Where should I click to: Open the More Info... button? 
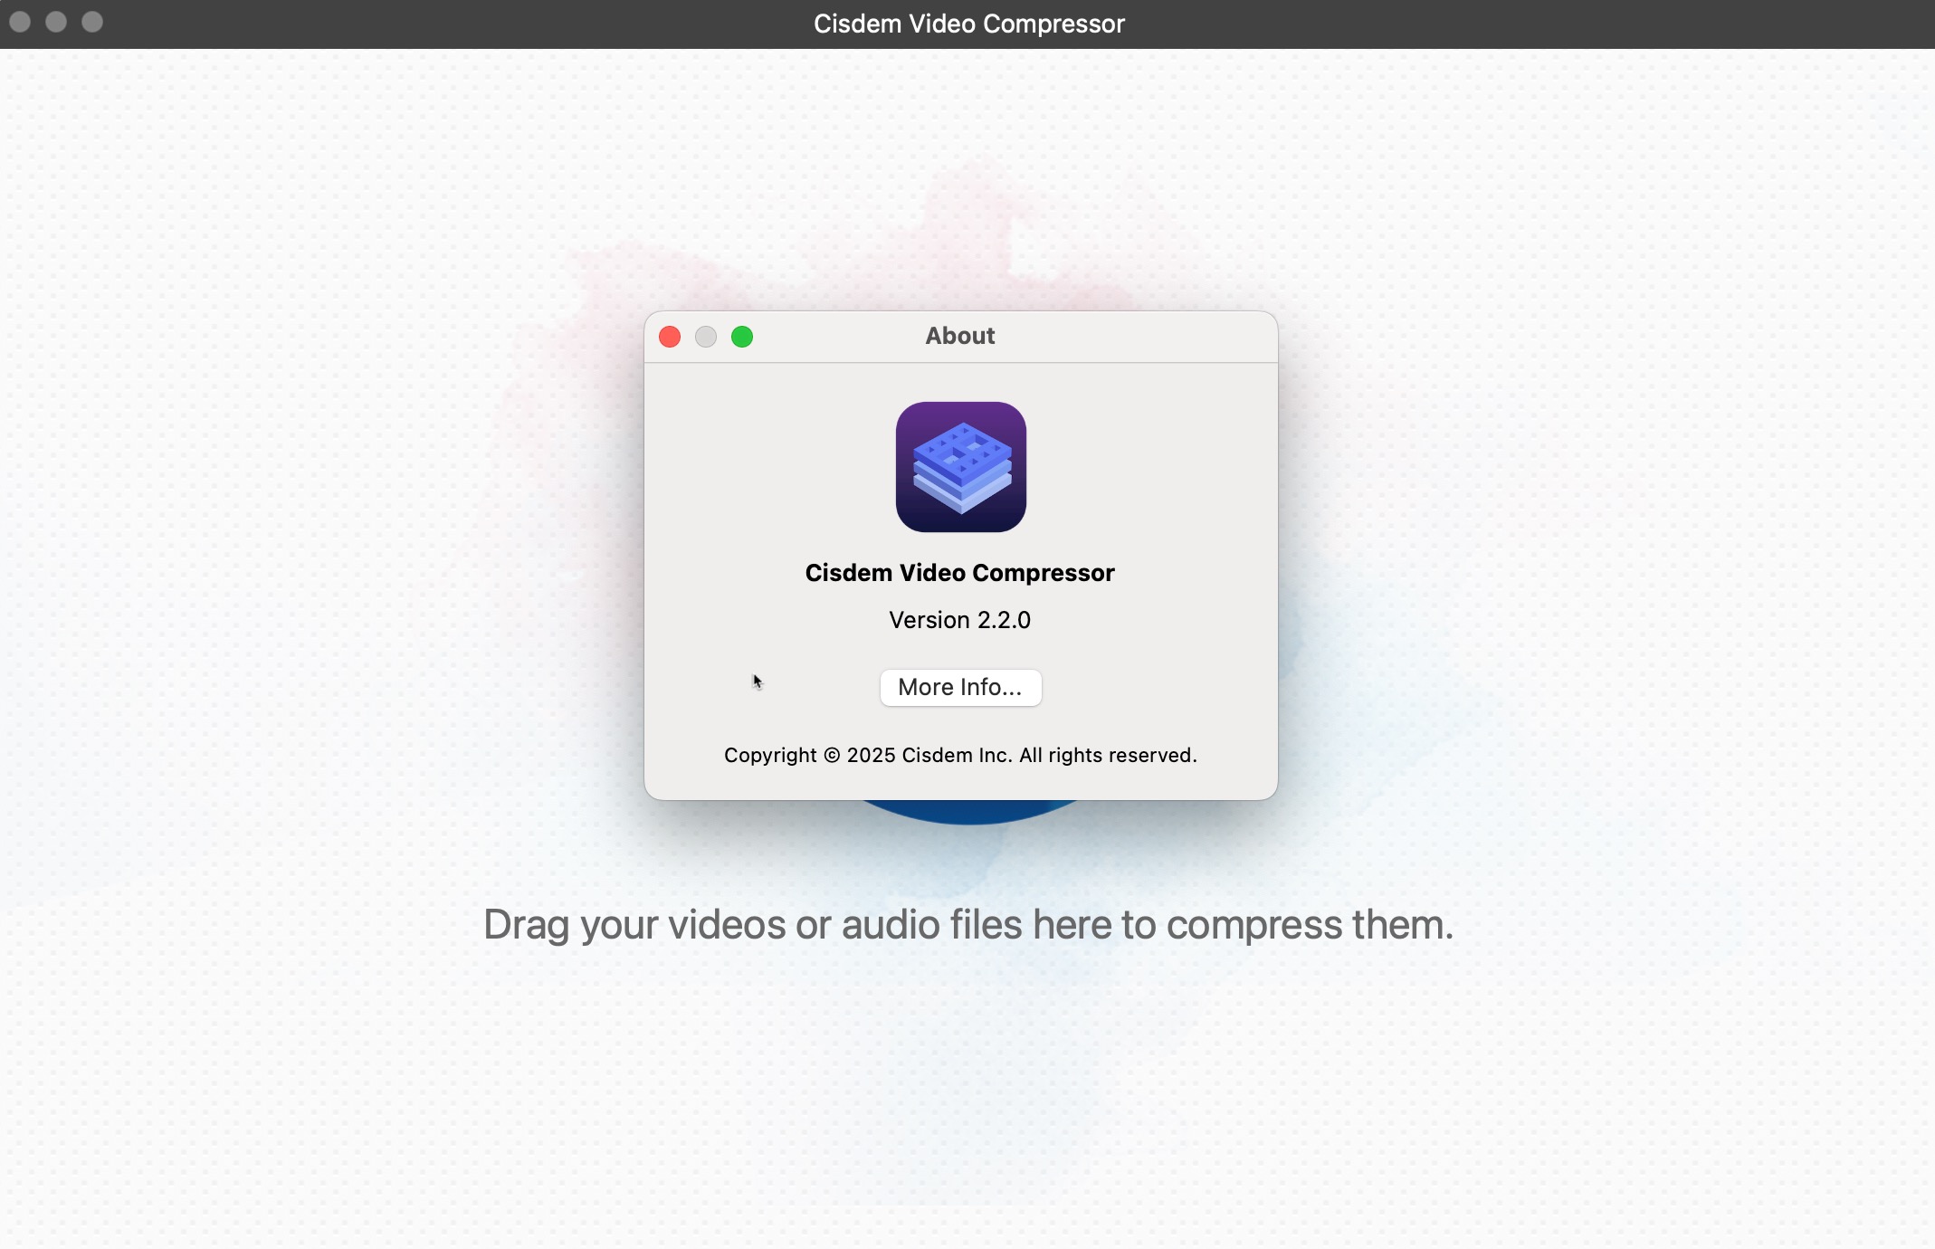click(x=960, y=687)
